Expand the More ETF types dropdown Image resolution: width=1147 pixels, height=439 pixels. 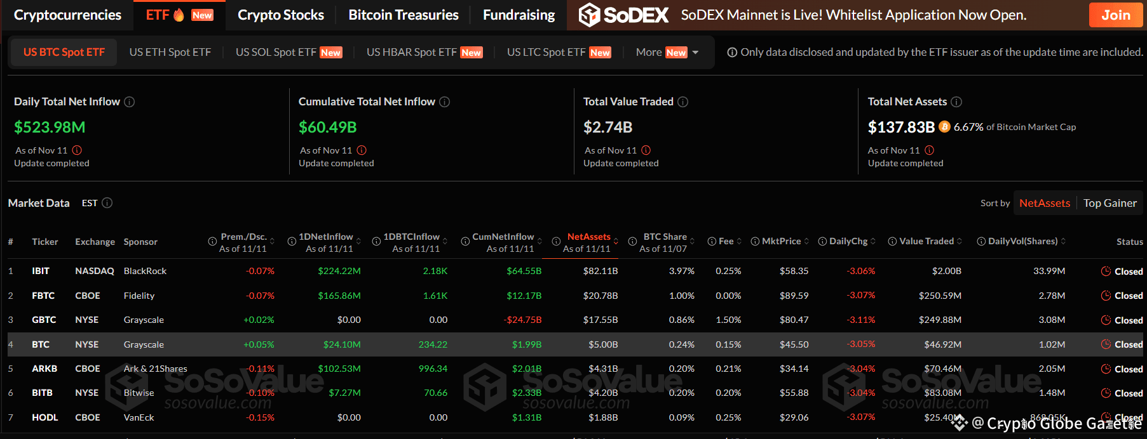coord(667,53)
